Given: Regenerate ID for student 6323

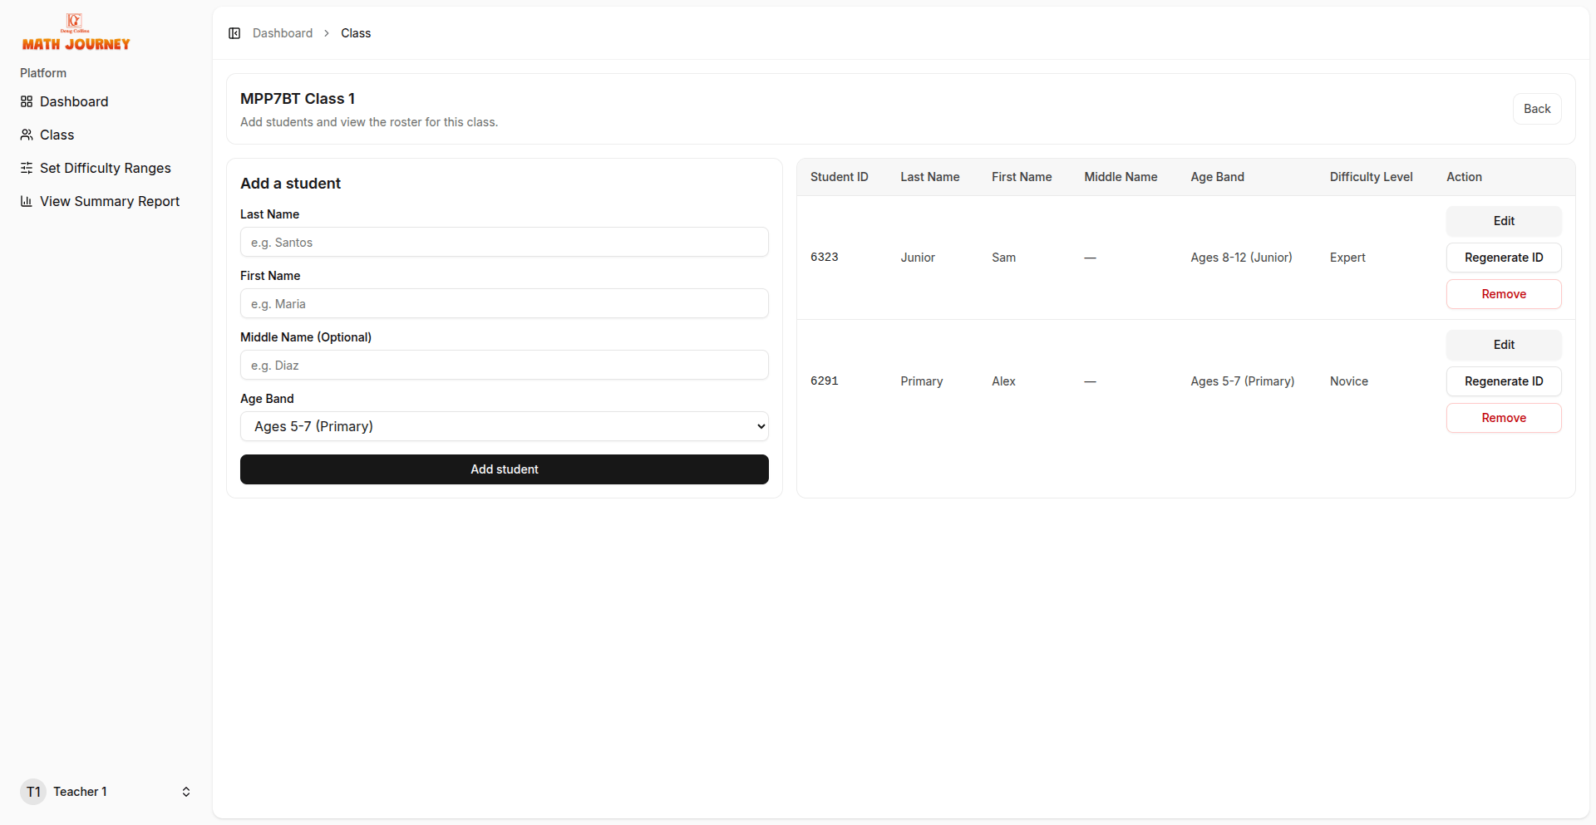Looking at the screenshot, I should [x=1504, y=258].
